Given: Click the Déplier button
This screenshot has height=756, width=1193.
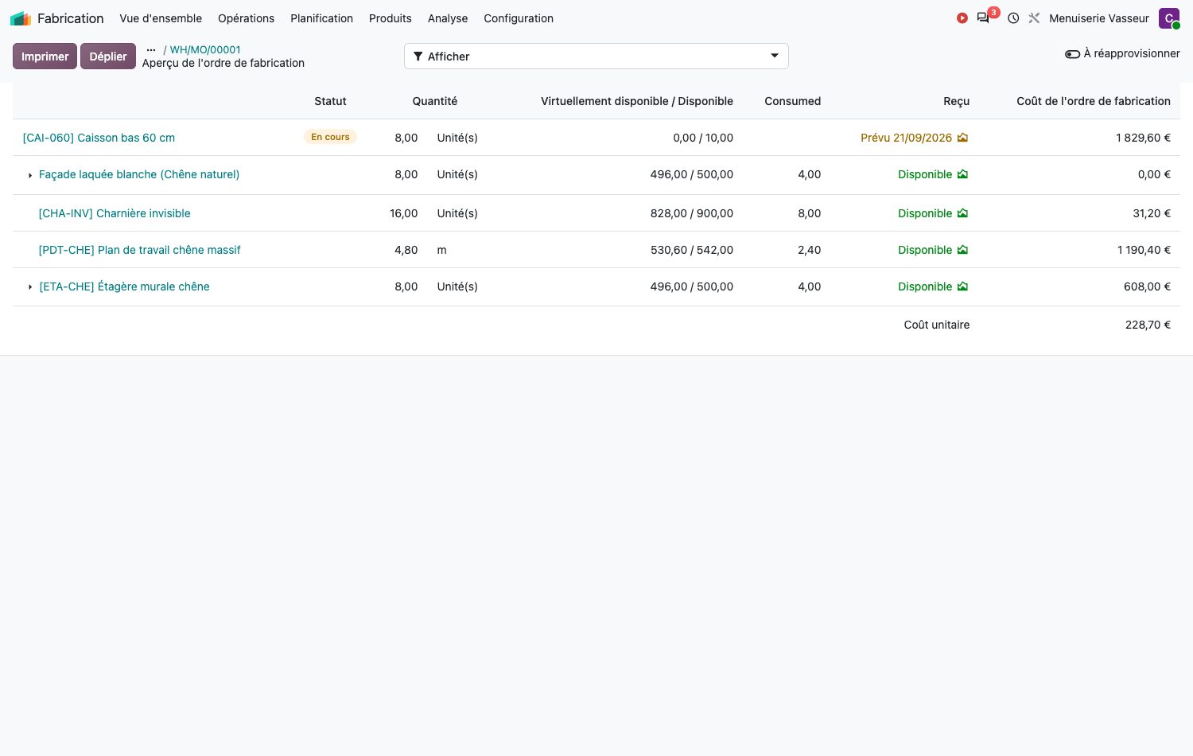Looking at the screenshot, I should (x=108, y=57).
